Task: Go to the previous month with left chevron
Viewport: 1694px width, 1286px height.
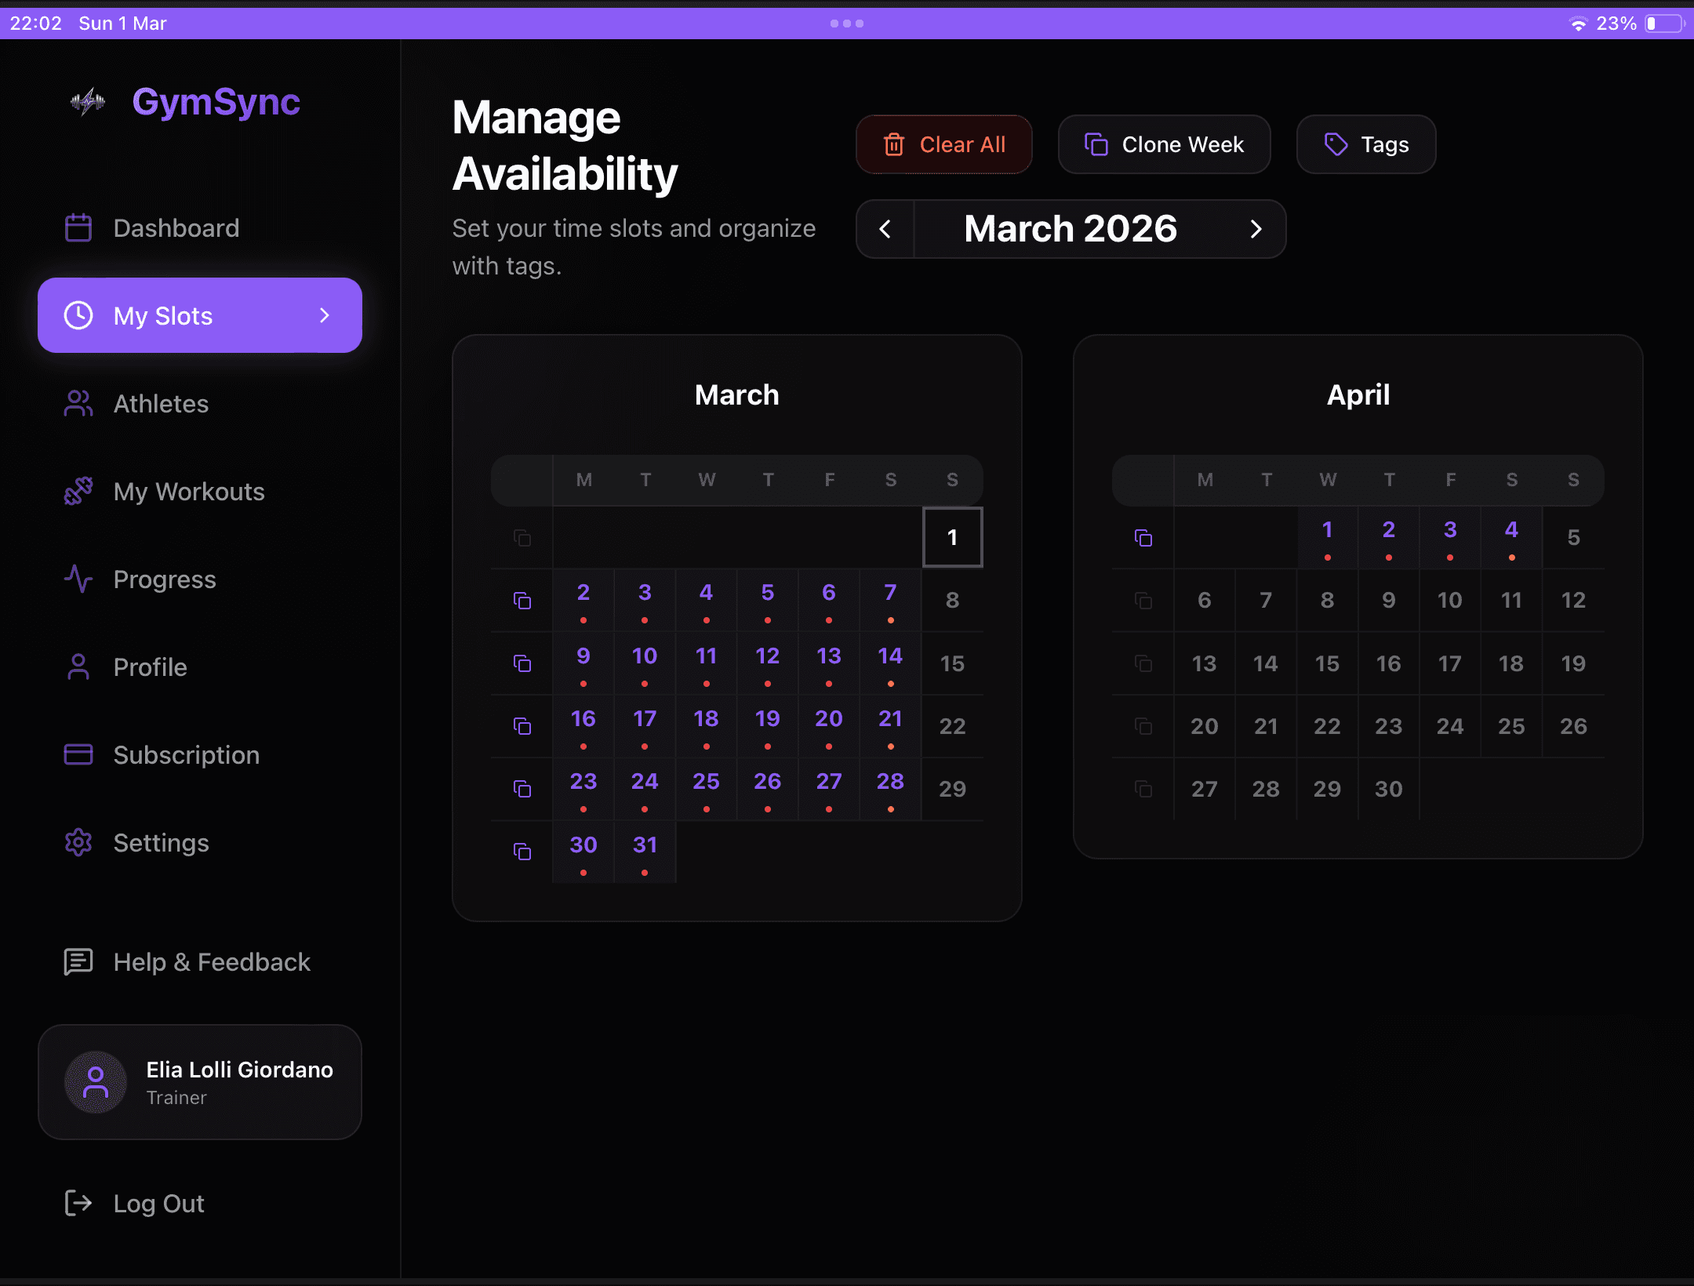Action: 886,229
